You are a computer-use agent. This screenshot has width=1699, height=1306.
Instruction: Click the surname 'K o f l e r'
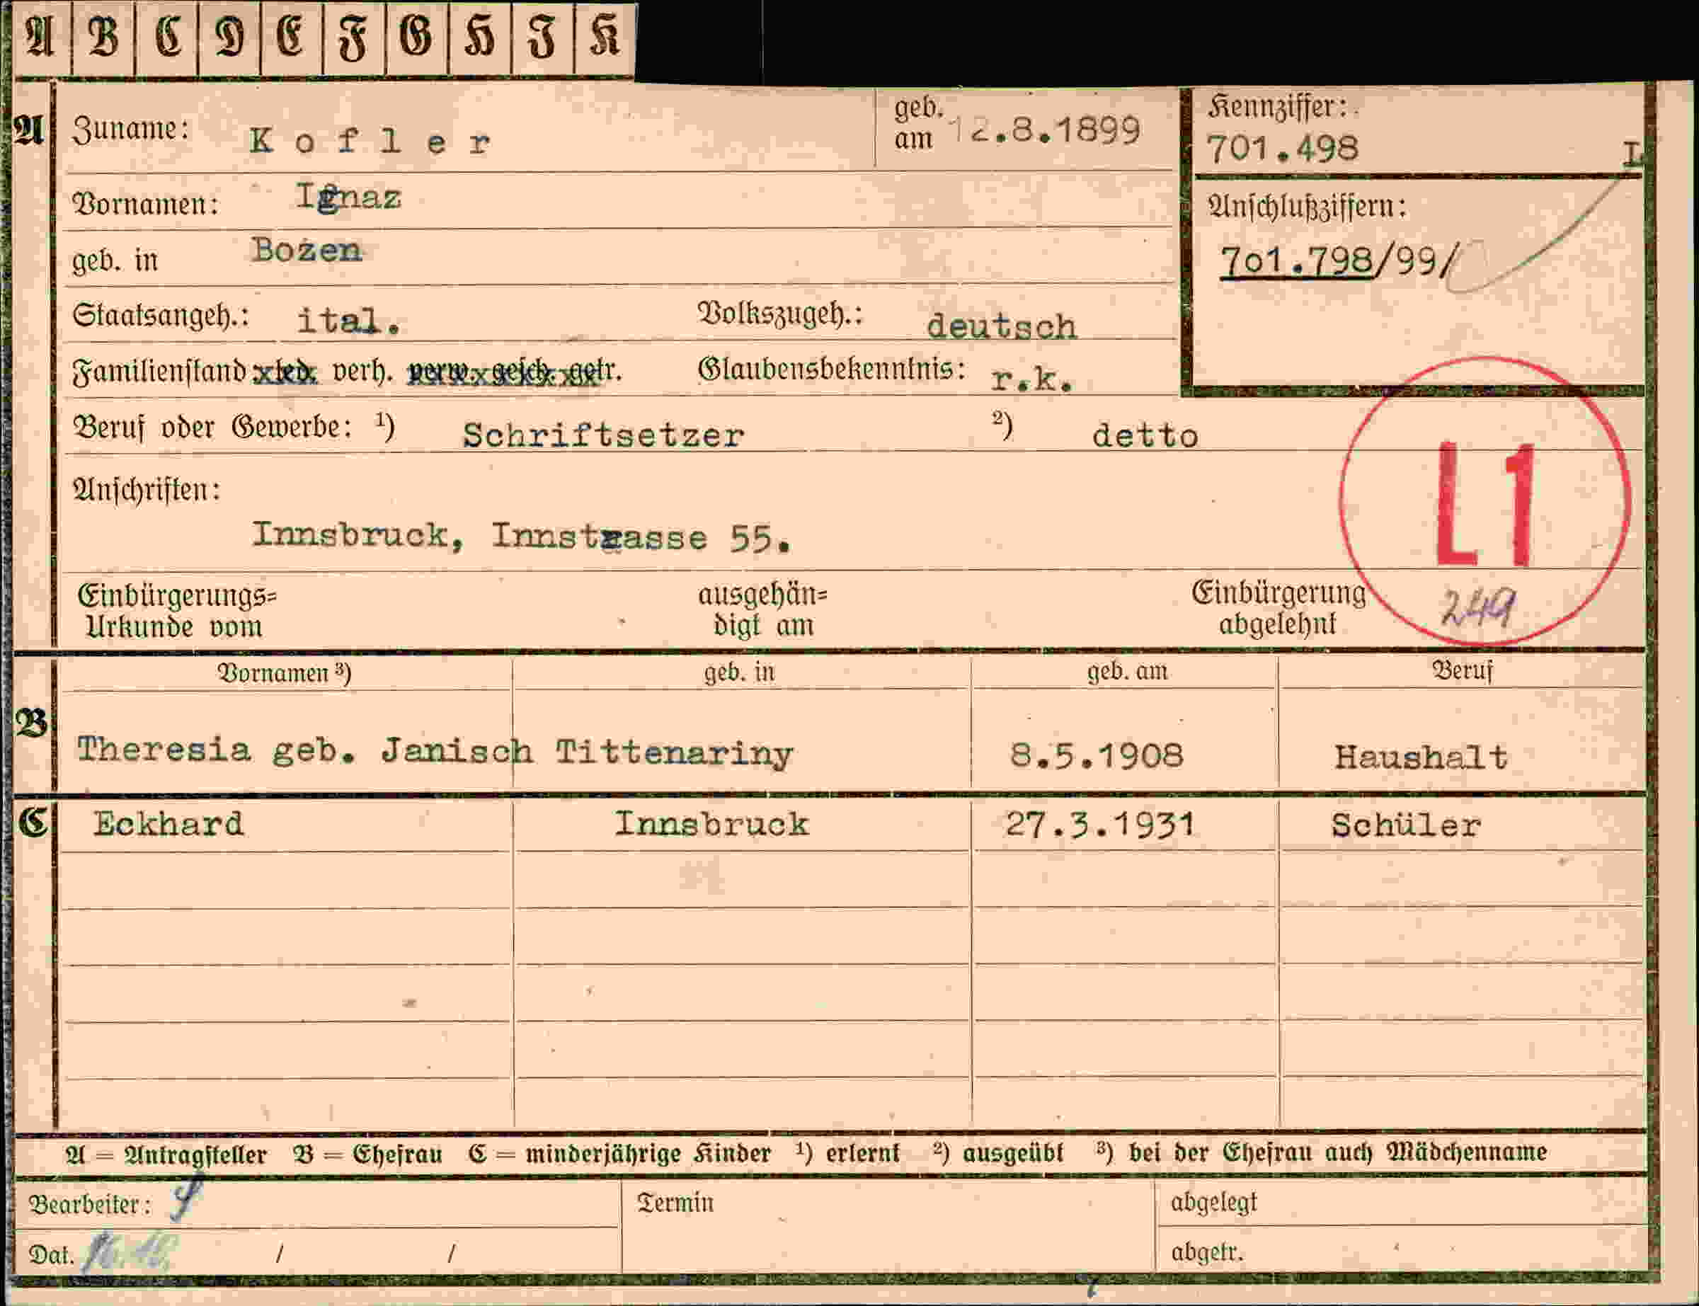370,142
